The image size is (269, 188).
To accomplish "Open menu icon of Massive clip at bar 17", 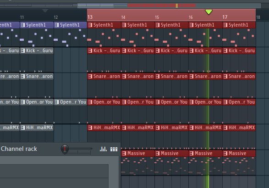I will [x=225, y=153].
